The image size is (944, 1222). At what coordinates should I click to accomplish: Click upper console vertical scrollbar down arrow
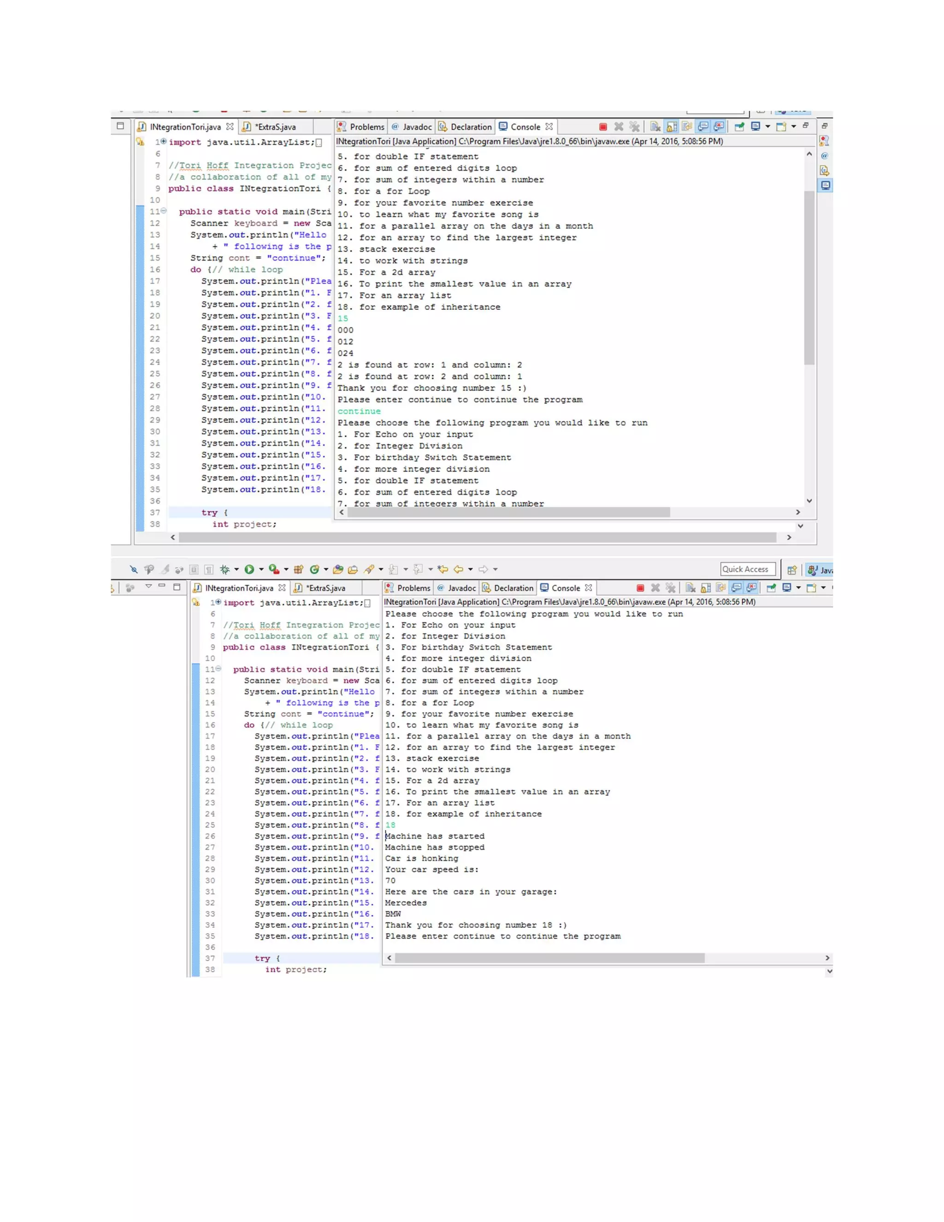point(809,501)
